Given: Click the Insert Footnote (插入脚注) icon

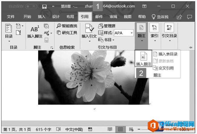Looking at the screenshot, I should coord(35,32).
